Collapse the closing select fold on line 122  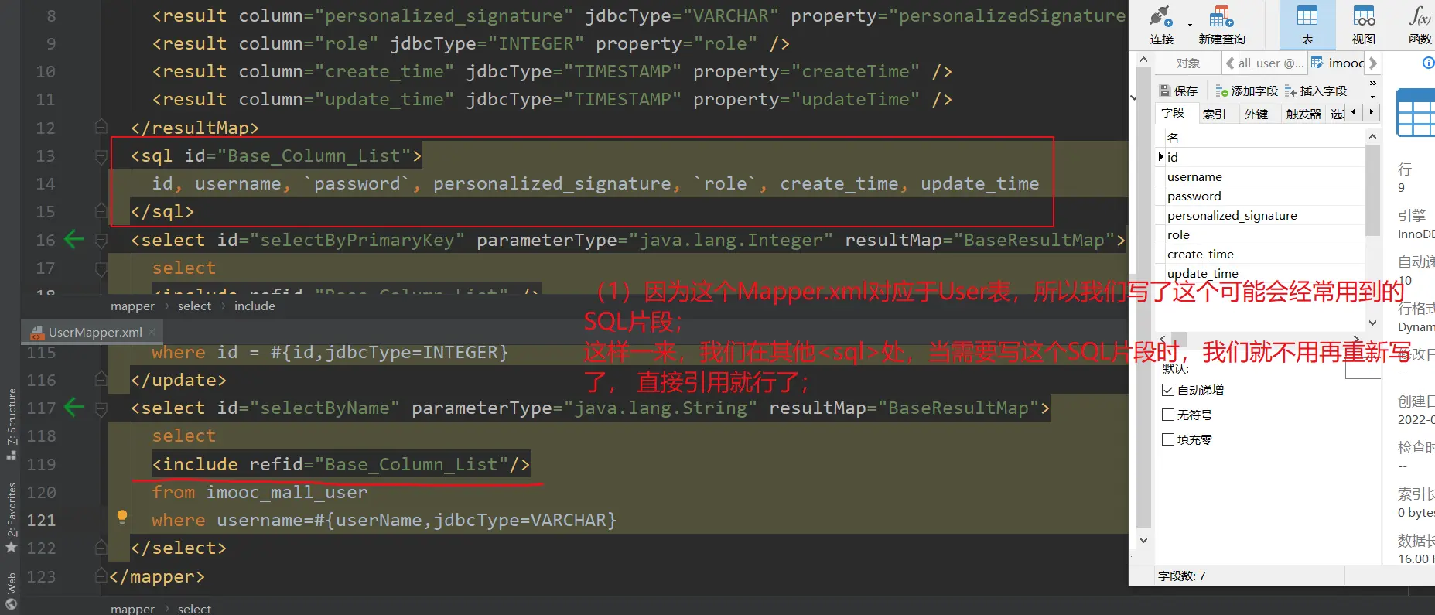101,547
